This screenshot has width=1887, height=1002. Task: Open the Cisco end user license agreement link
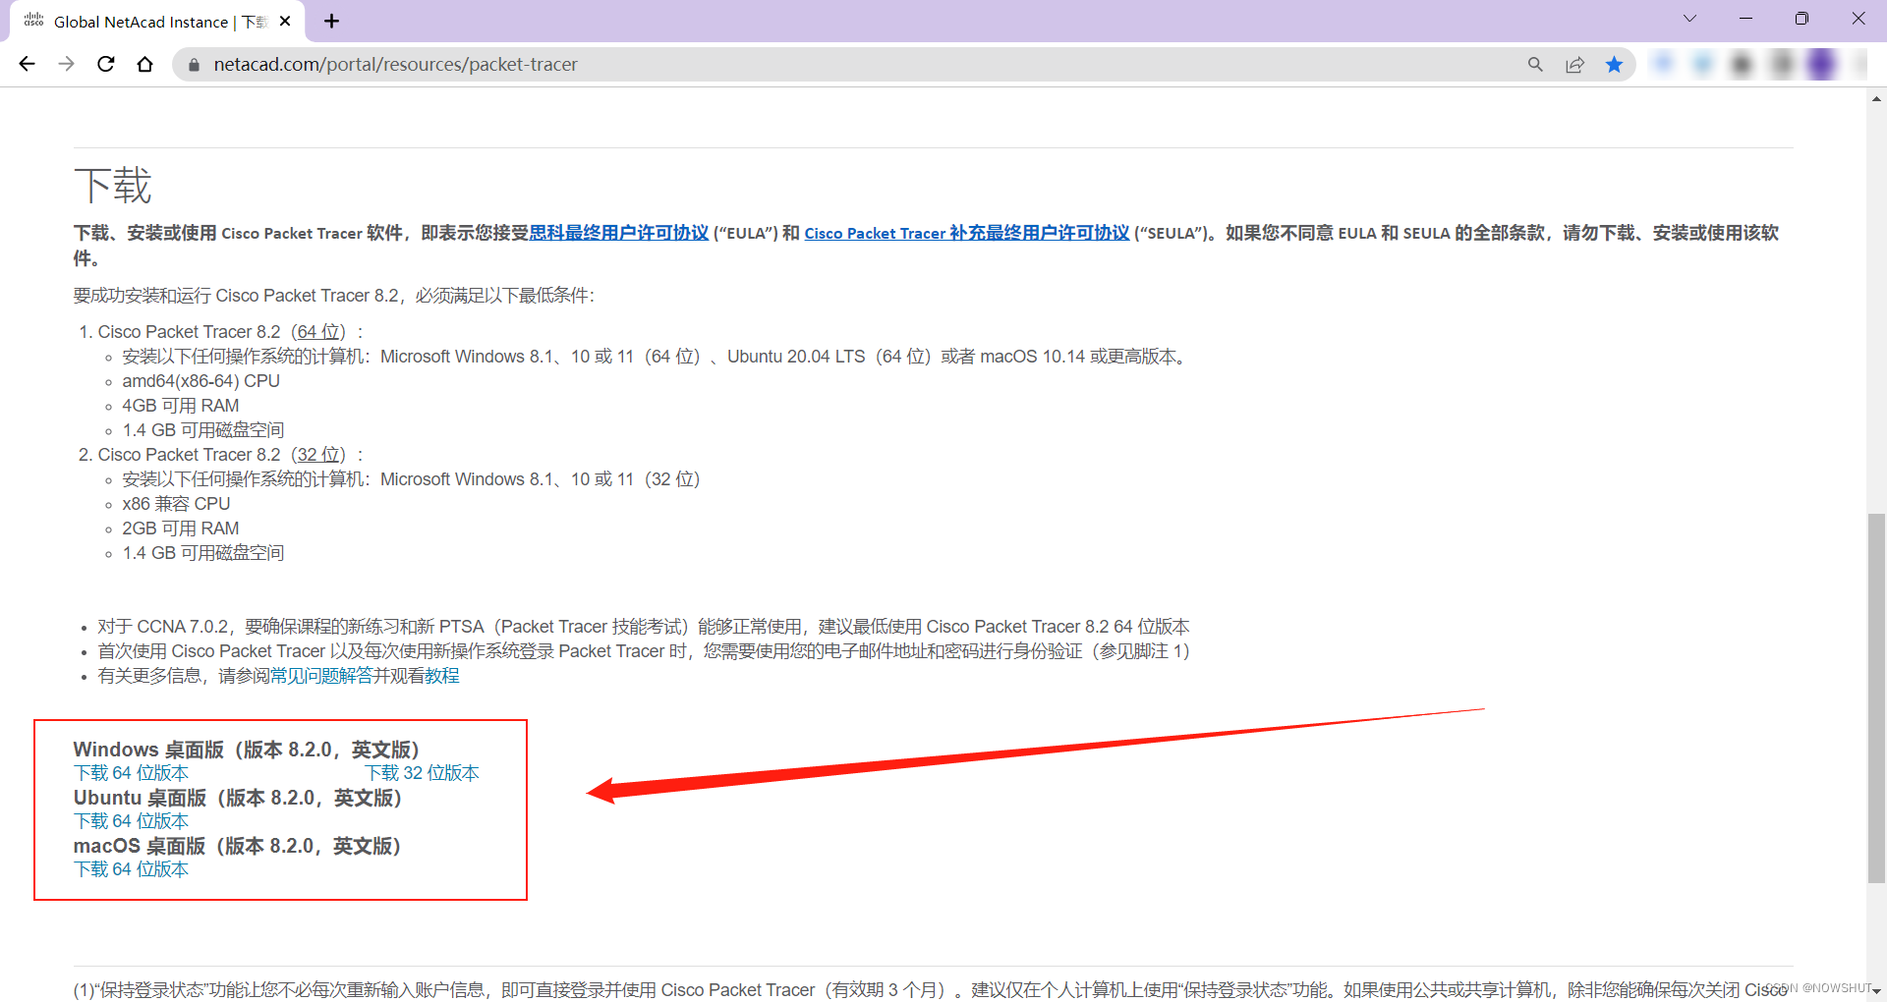(619, 233)
